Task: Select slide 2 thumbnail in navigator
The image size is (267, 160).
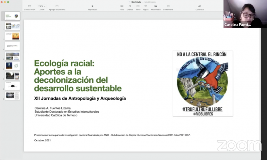Action: (x=12, y=26)
